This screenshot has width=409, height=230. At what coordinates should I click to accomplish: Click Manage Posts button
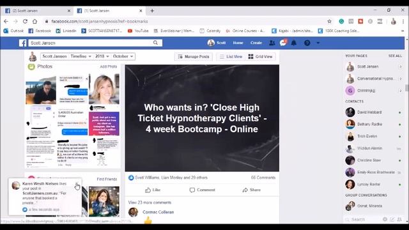193,57
